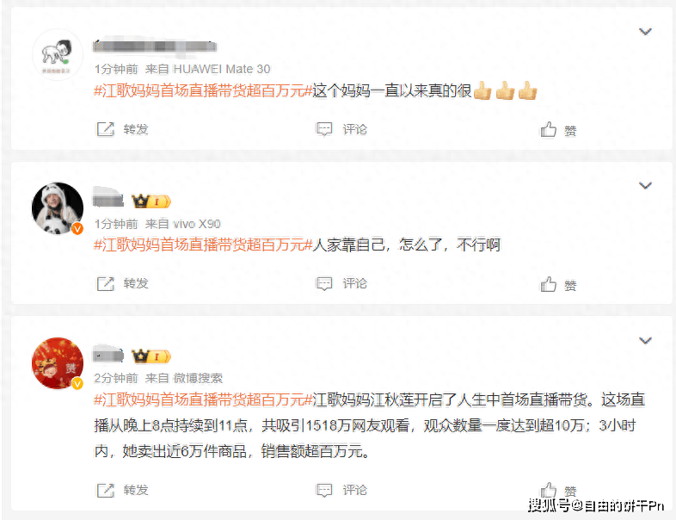Click crown membership badge on vivo X90 post
This screenshot has height=520, width=676.
click(x=151, y=201)
